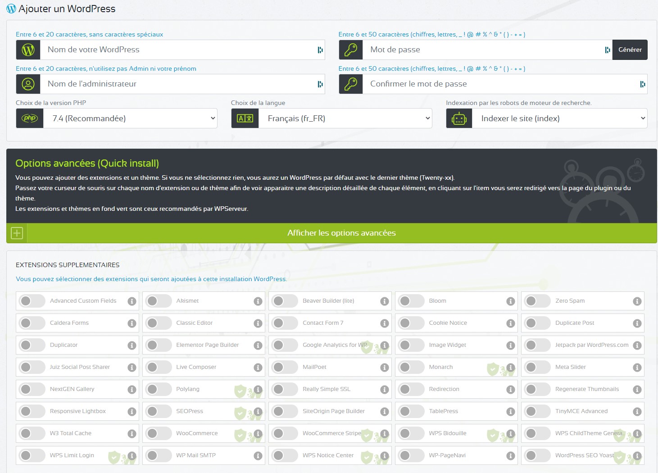The image size is (658, 473).
Task: Click the robot icon for search indexing
Action: (459, 118)
